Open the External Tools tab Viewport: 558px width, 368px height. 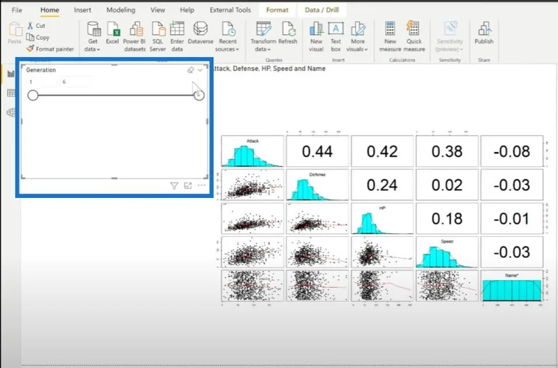pos(230,10)
